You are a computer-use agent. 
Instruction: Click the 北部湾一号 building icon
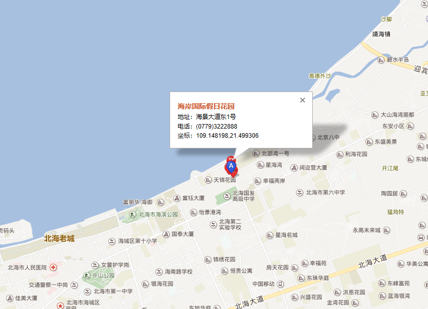[x=256, y=153]
